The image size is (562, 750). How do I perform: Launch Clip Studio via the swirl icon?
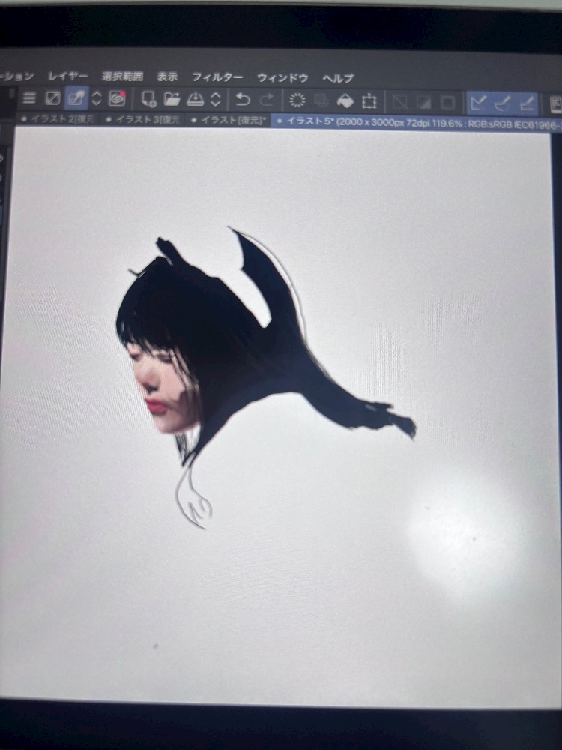click(117, 99)
